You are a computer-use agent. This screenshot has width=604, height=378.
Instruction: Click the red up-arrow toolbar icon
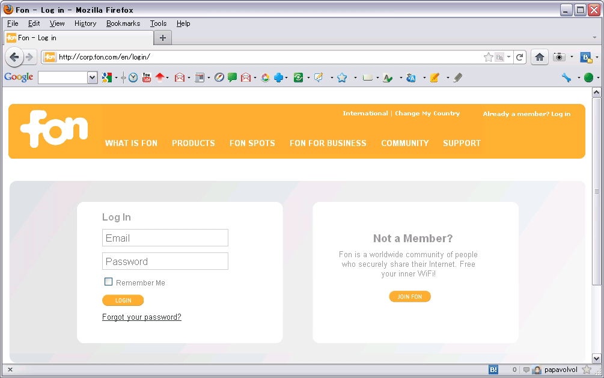point(159,78)
